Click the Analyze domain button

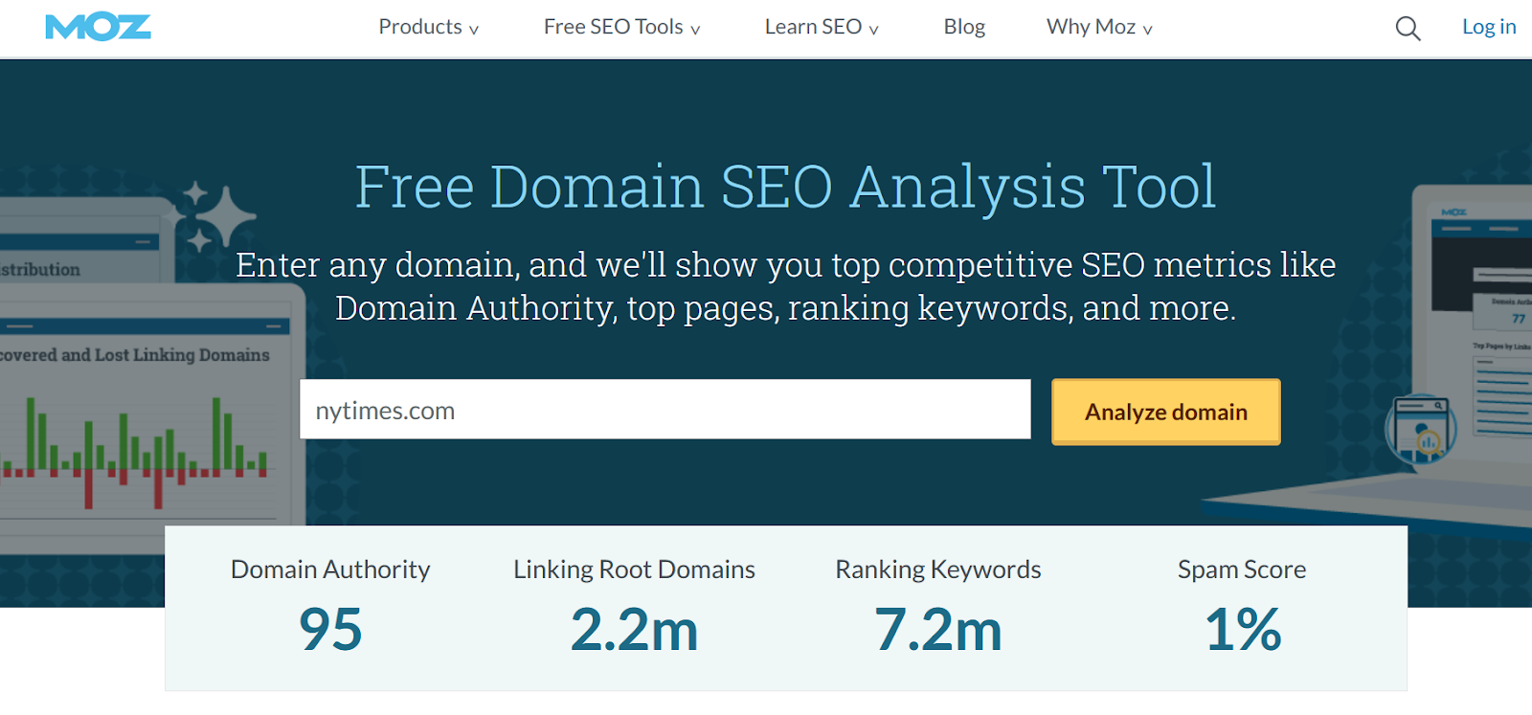(x=1166, y=412)
